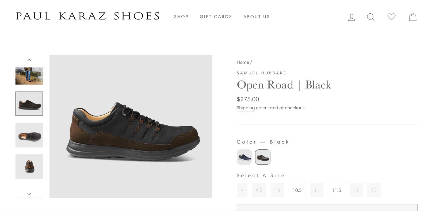Show previous thumbnails with the up chevron
This screenshot has width=428, height=211.
(x=29, y=60)
